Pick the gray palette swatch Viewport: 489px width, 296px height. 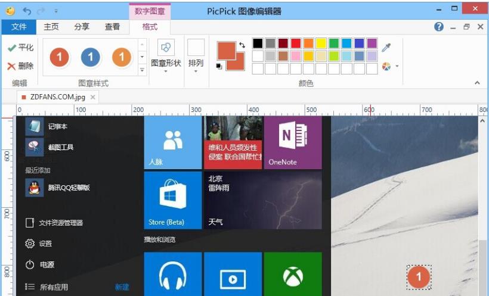270,43
